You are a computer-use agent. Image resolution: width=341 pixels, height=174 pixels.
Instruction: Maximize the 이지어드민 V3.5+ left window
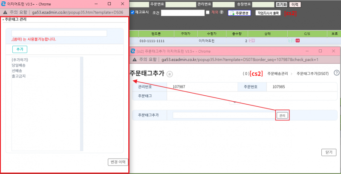tap(110, 4)
